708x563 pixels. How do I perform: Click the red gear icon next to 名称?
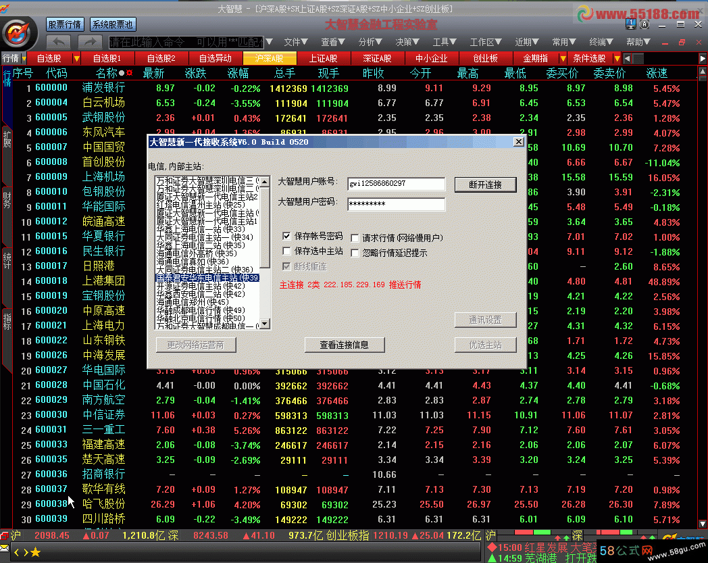tap(130, 73)
